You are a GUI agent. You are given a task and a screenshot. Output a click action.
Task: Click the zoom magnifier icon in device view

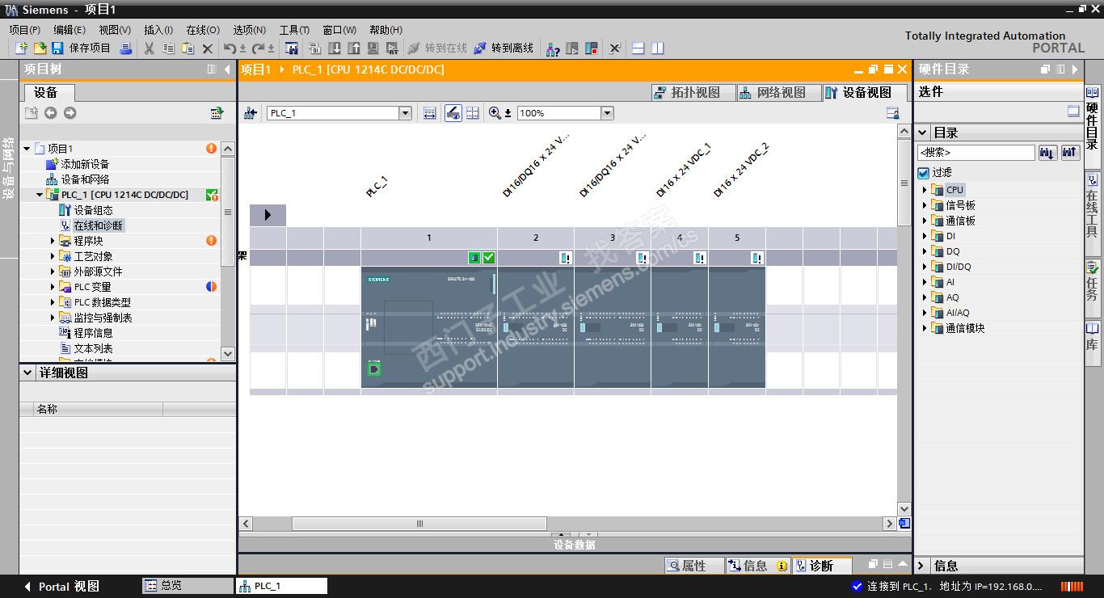[495, 113]
